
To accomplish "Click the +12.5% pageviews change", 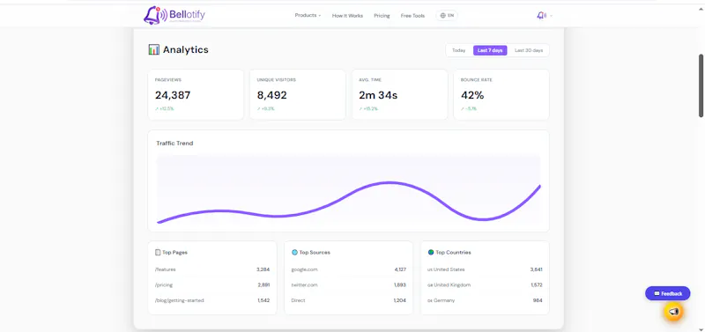I will tap(165, 108).
